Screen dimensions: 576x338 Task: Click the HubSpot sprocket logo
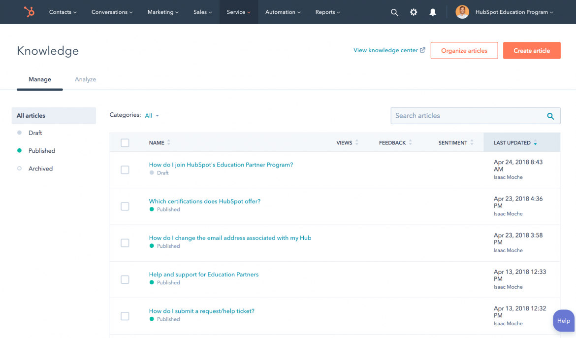pyautogui.click(x=29, y=12)
